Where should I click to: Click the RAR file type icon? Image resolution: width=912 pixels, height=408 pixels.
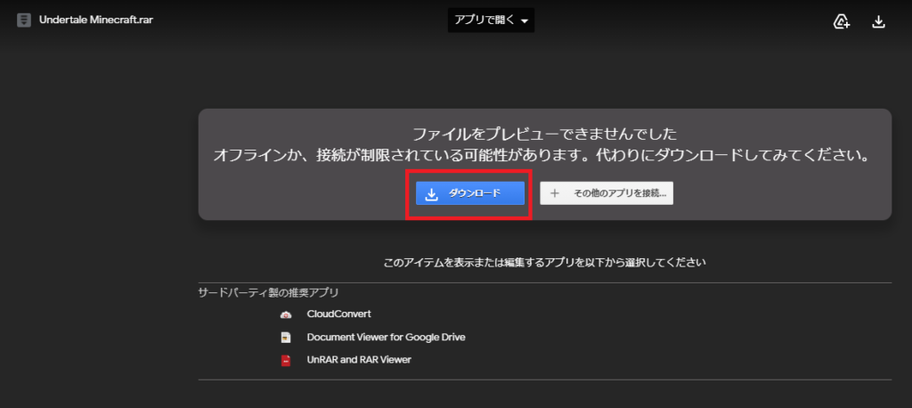coord(24,20)
